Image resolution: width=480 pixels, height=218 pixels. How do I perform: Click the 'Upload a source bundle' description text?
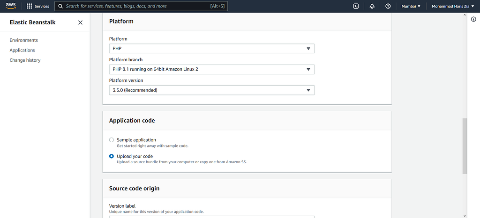tap(182, 162)
